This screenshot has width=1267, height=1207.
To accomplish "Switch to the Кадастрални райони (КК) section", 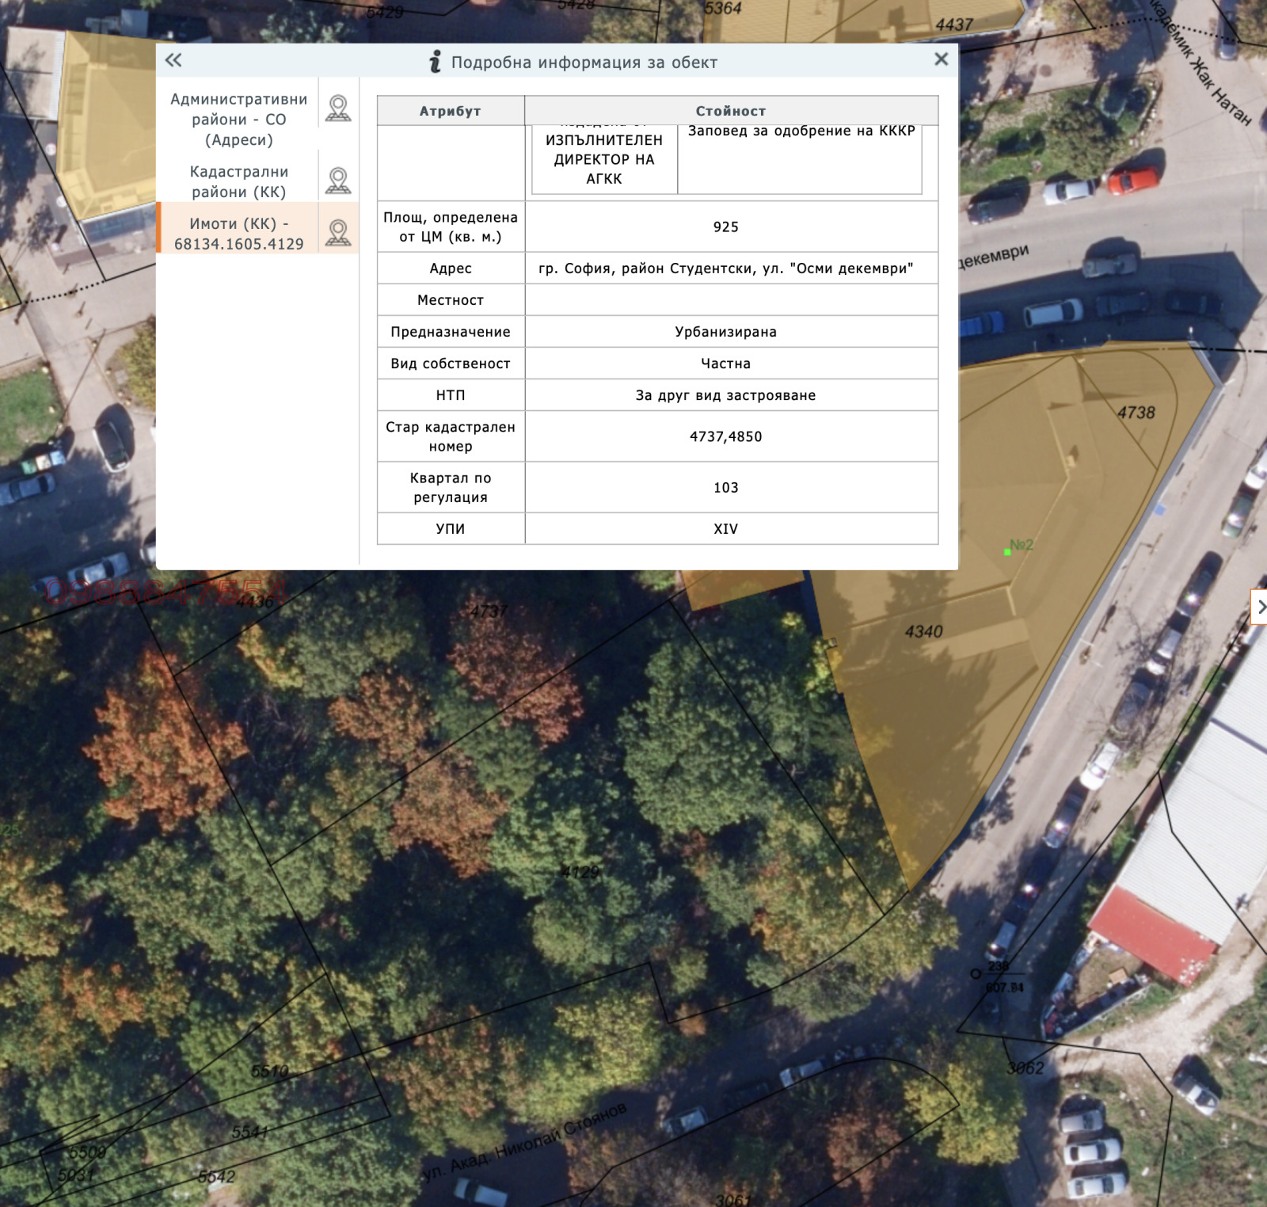I will pos(238,181).
